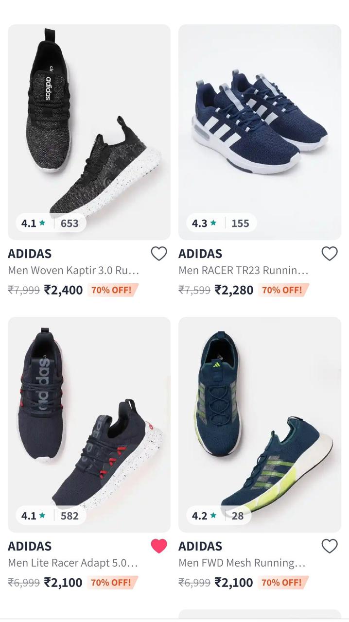
Task: Open the black Kaptir 3.0 shoe photo
Action: coord(89,126)
